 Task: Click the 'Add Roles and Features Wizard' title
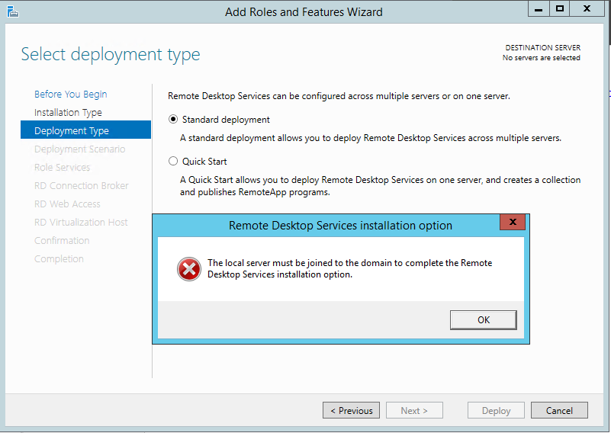304,12
